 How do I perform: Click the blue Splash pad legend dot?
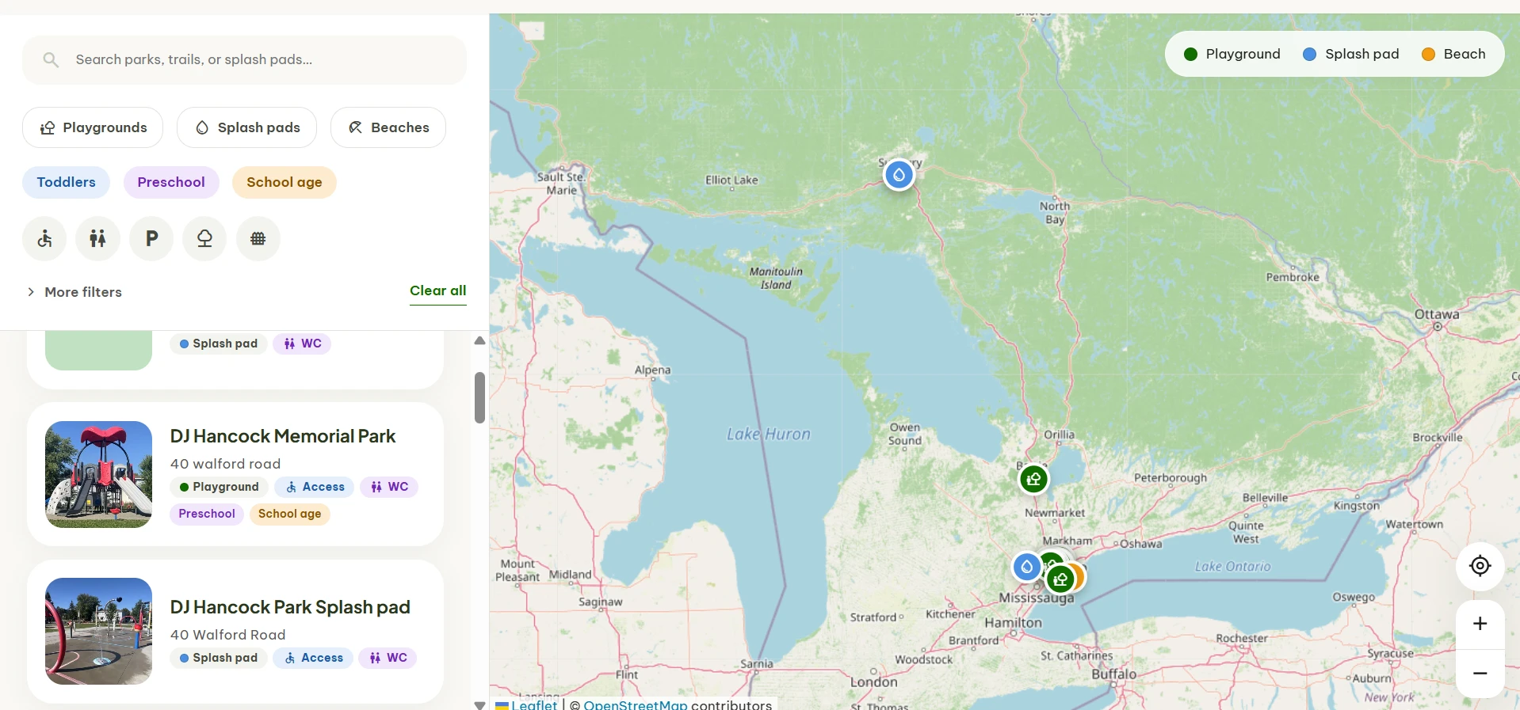coord(1310,54)
